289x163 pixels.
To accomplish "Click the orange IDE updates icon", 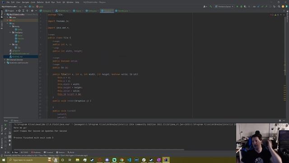I will [x=283, y=6].
